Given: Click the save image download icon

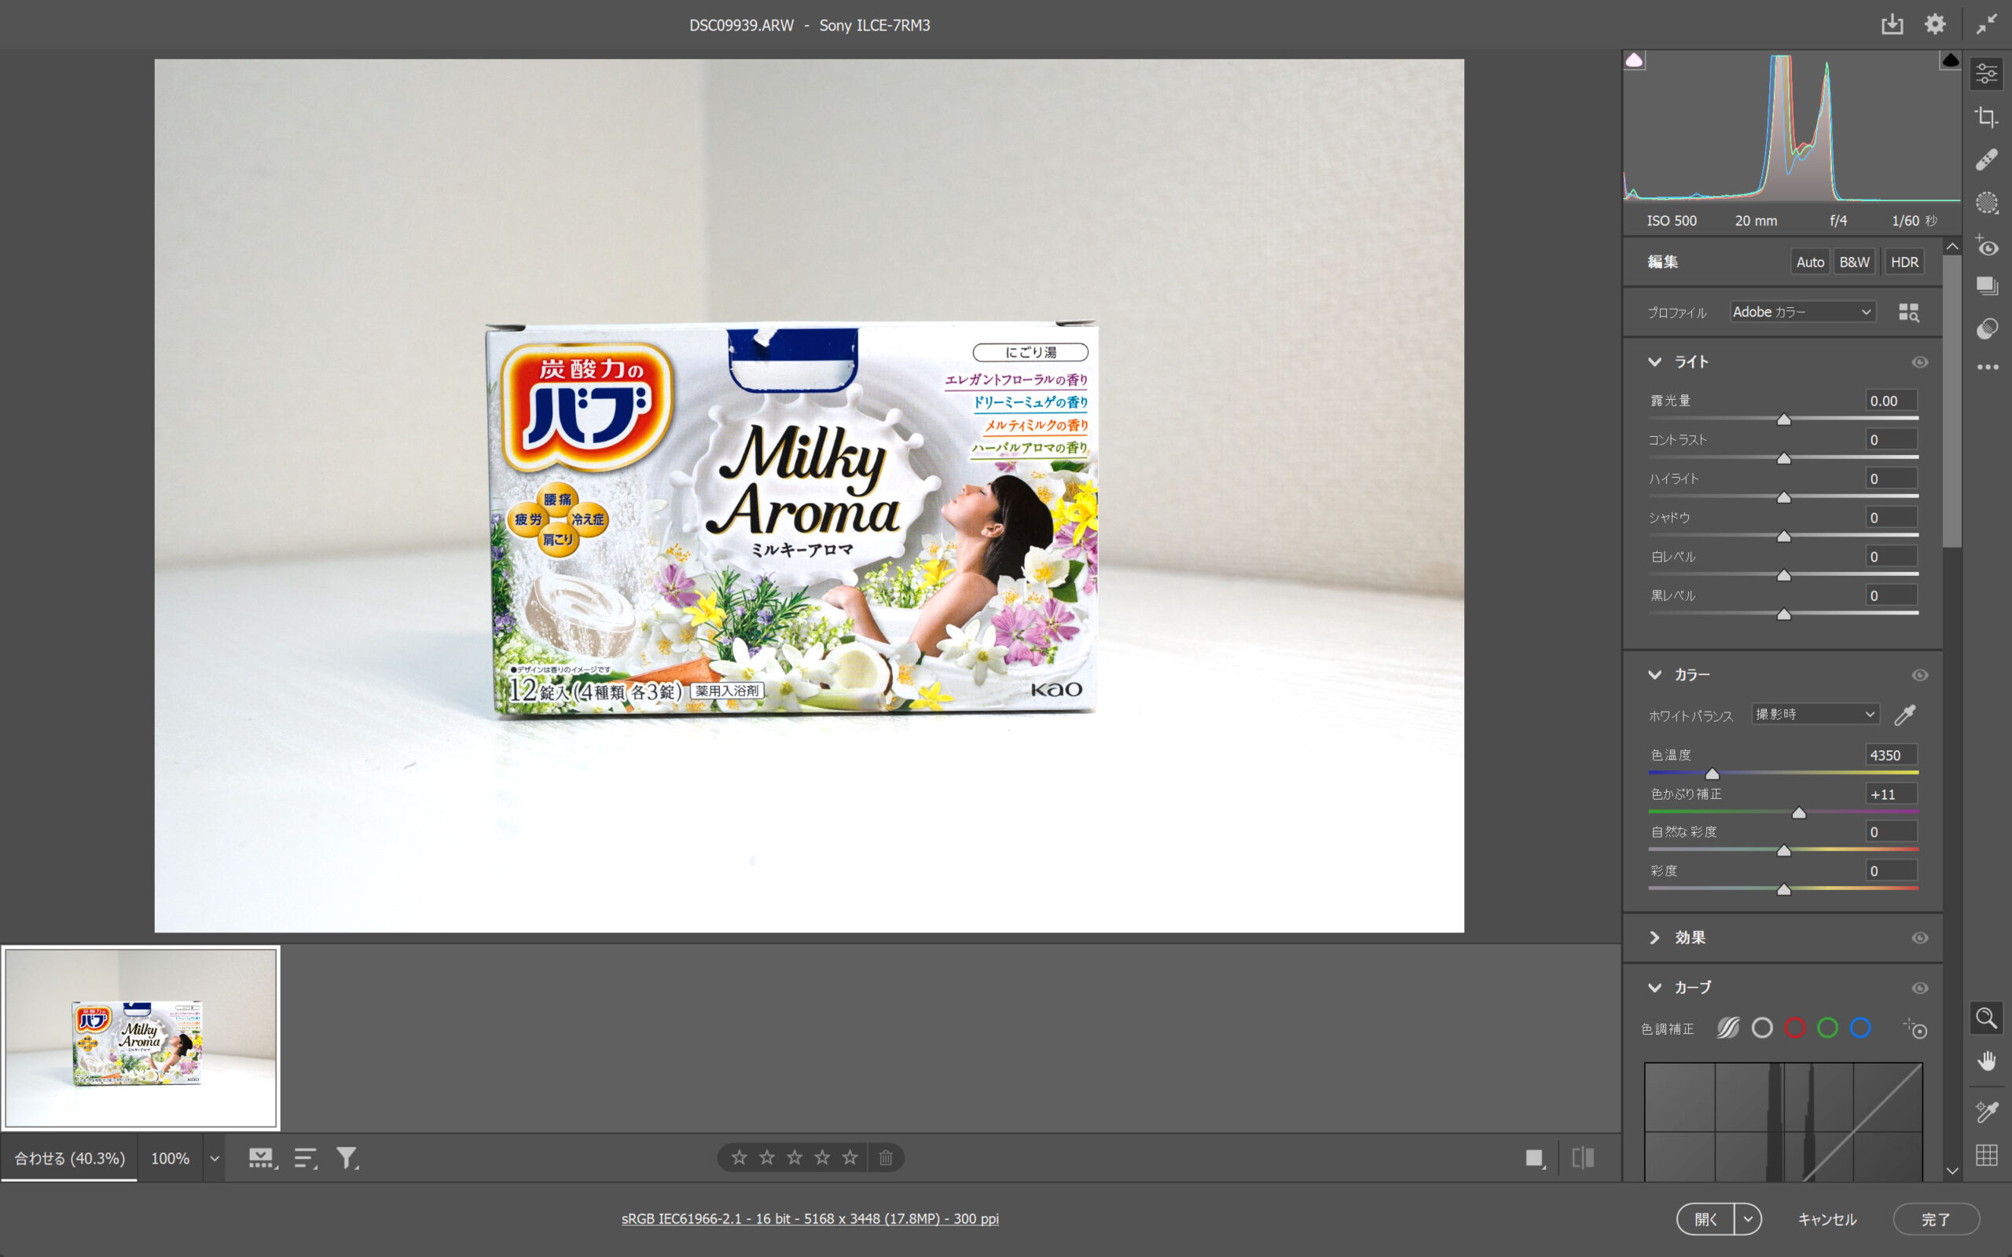Looking at the screenshot, I should tap(1892, 24).
